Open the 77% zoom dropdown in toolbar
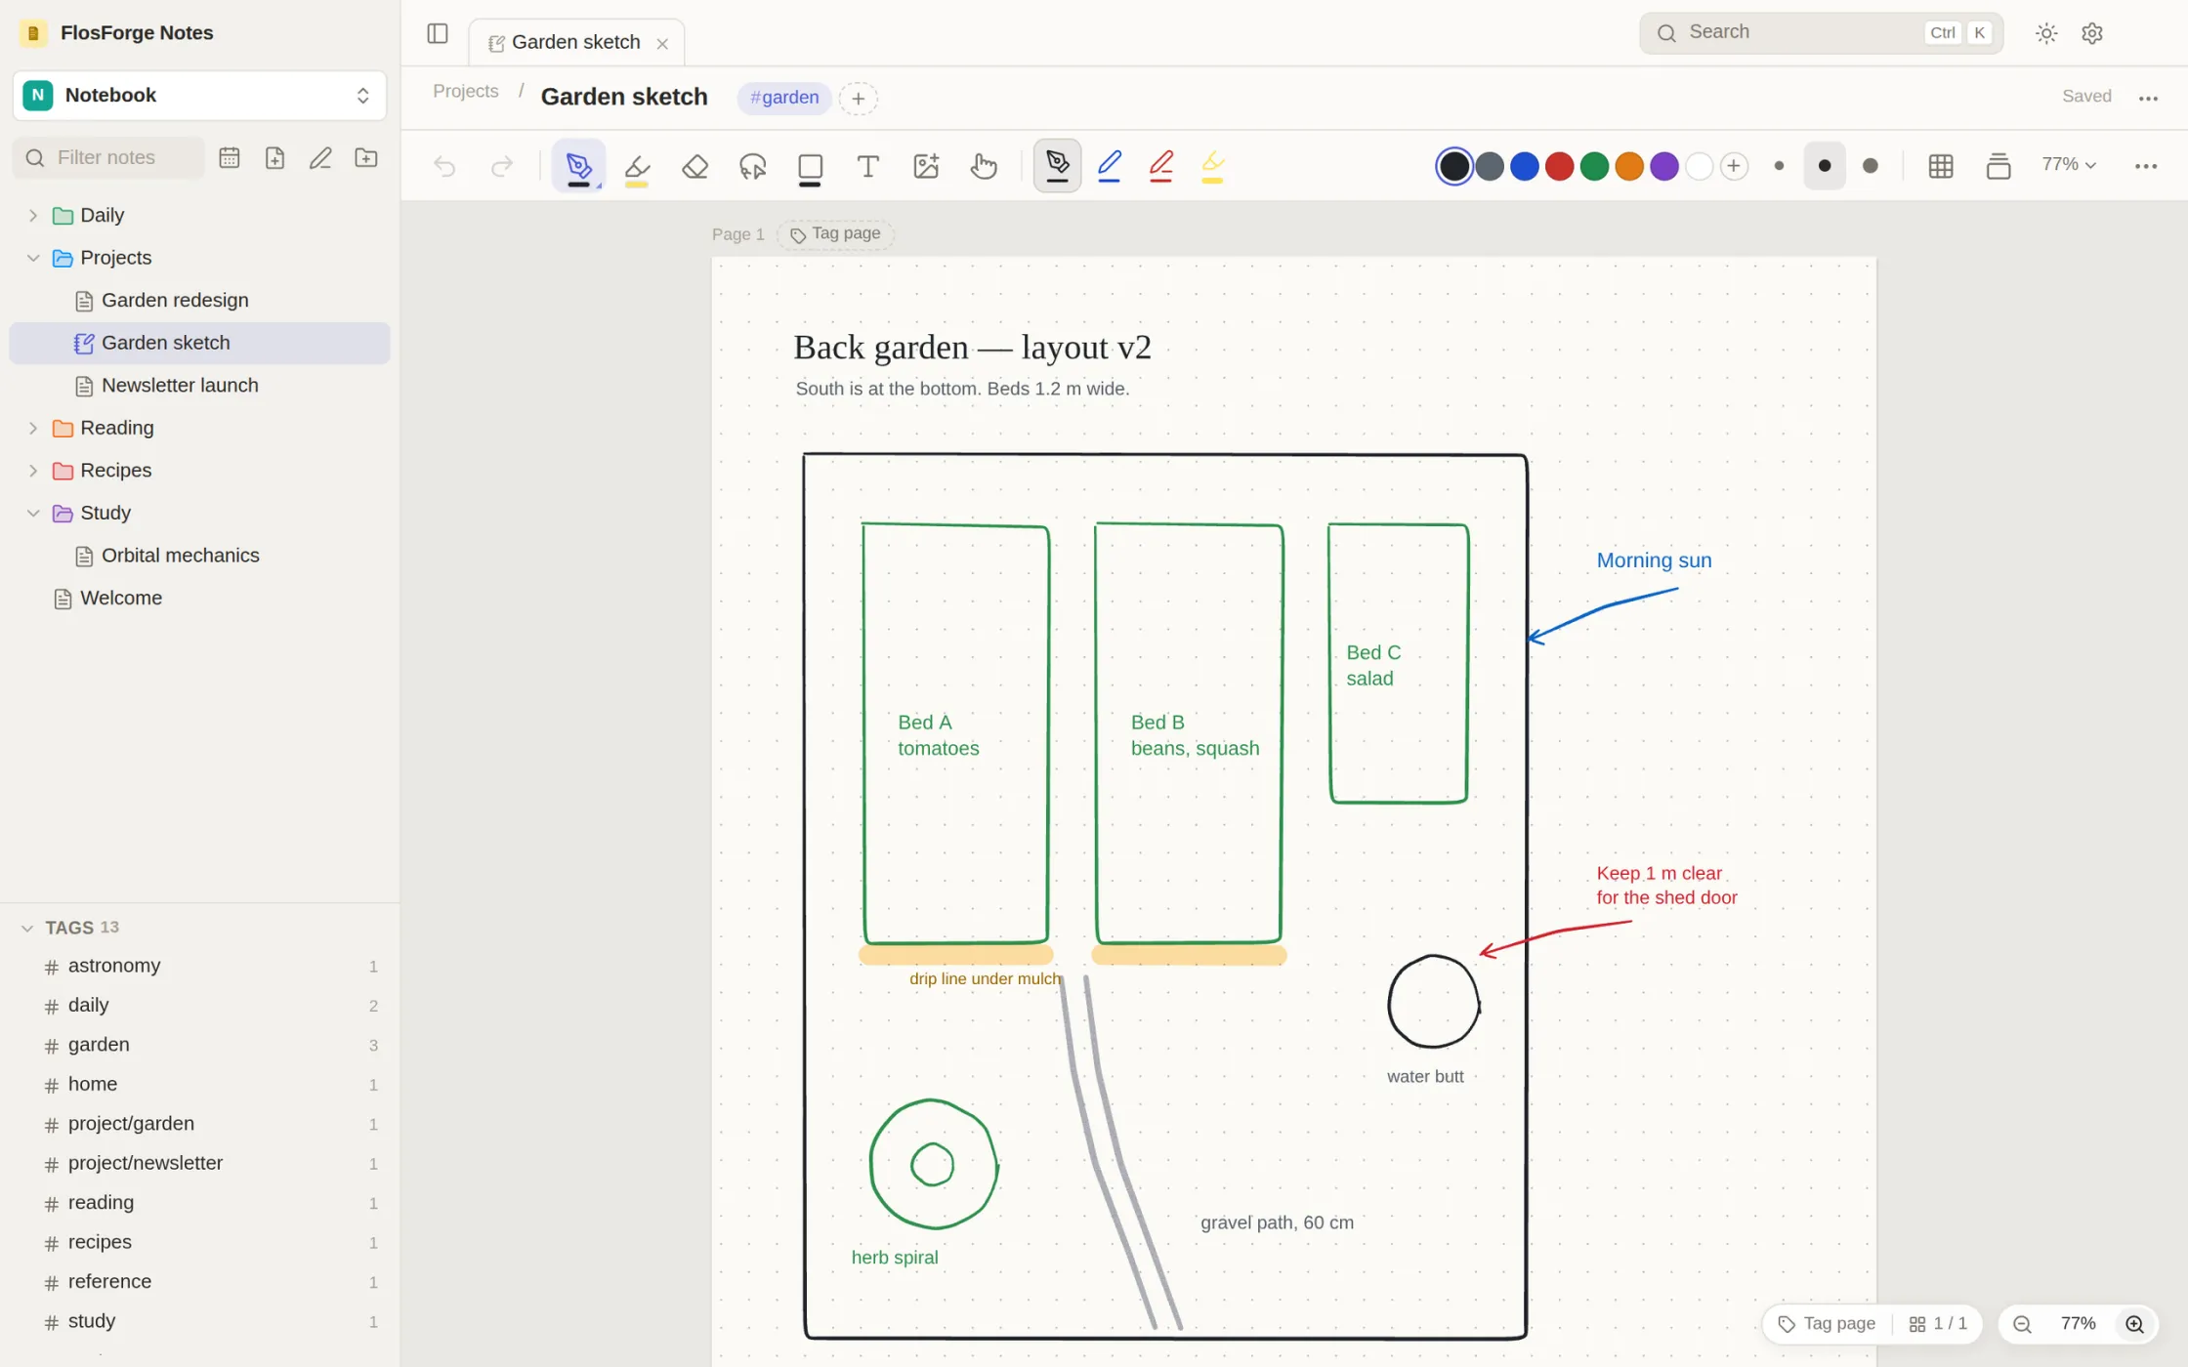Viewport: 2188px width, 1367px height. coord(2069,165)
